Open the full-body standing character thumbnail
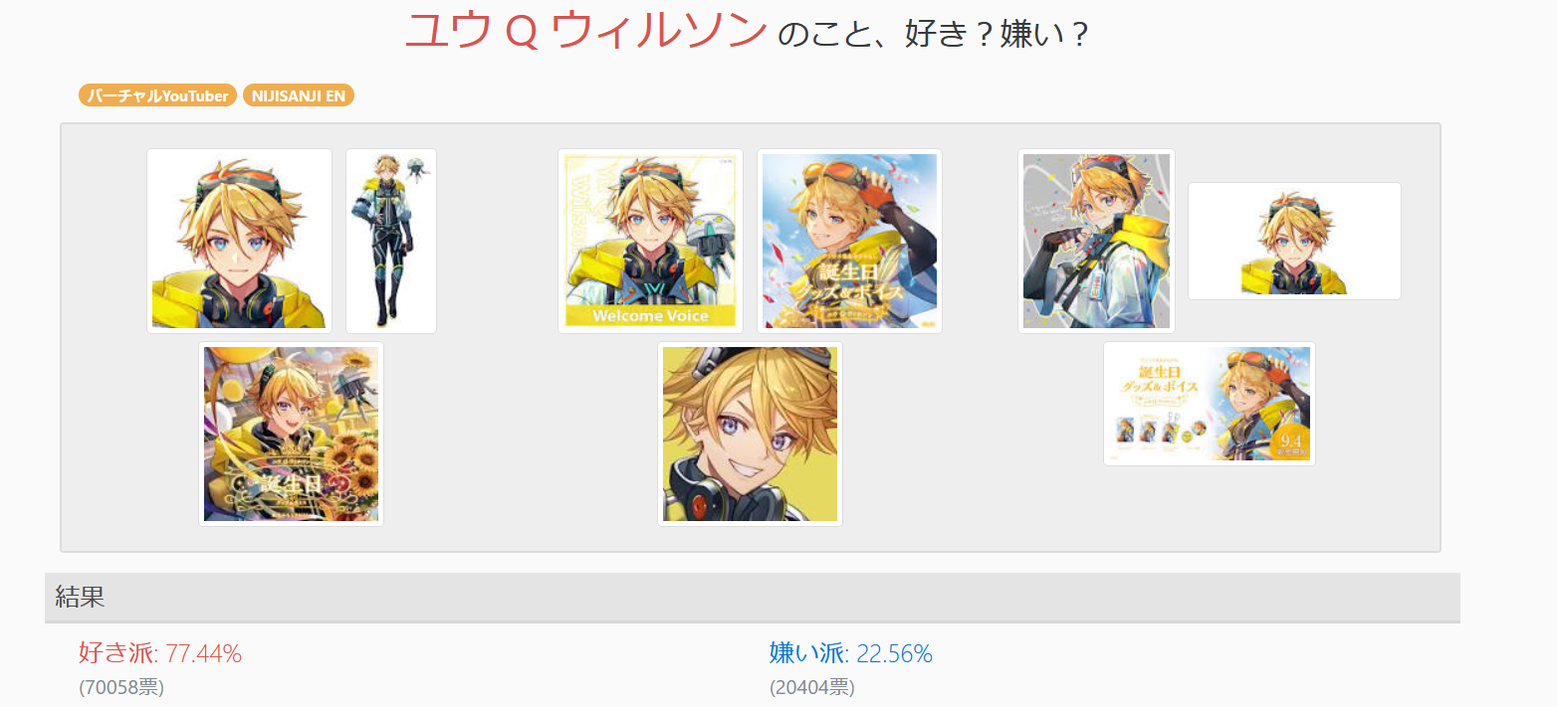The width and height of the screenshot is (1557, 707). coord(391,242)
